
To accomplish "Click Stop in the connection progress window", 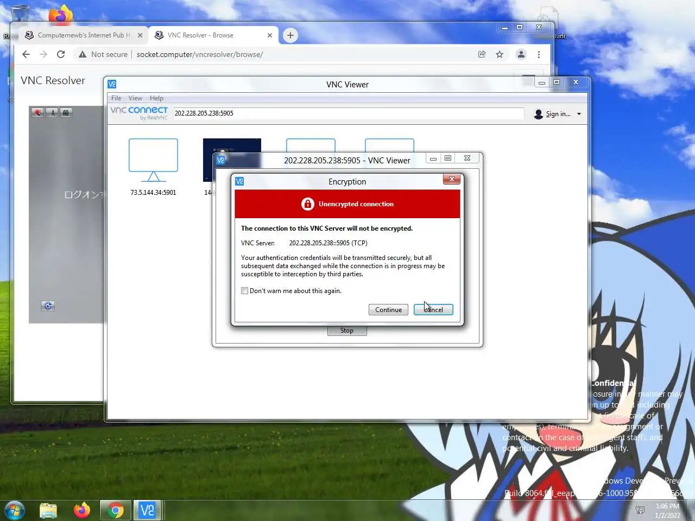I will point(347,331).
